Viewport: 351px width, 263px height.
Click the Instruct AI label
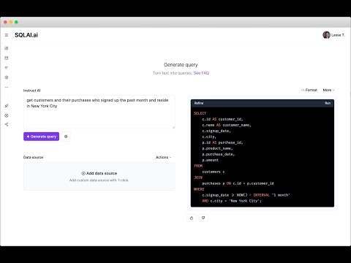tap(31, 91)
